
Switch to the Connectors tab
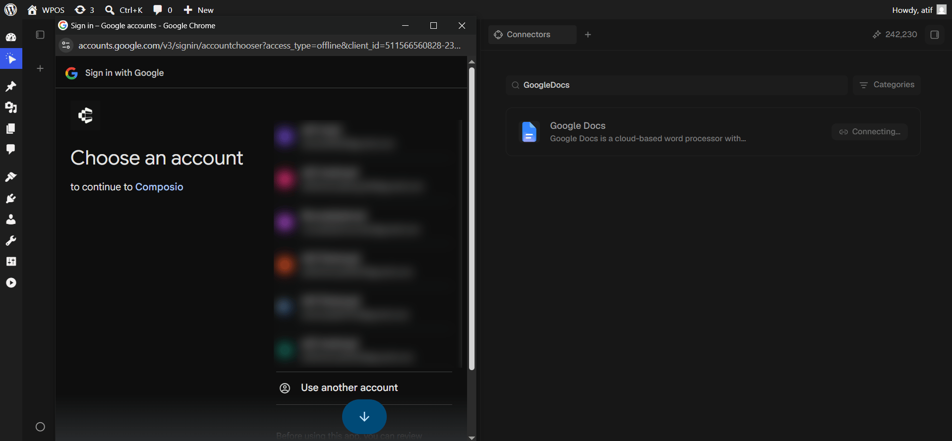tap(532, 35)
